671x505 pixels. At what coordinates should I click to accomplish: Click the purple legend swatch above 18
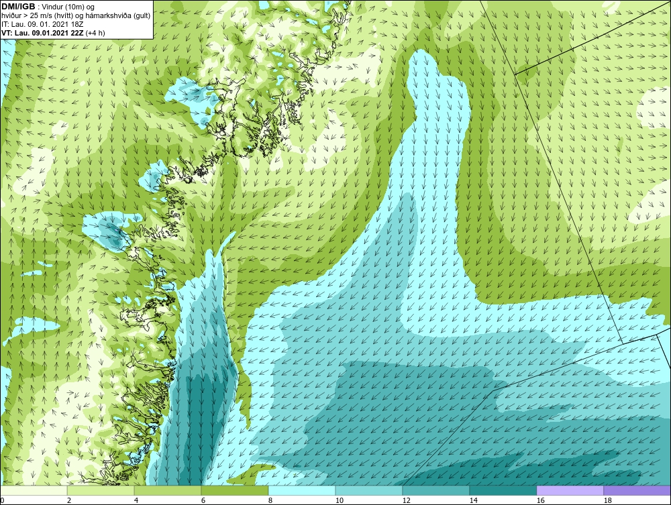637,490
